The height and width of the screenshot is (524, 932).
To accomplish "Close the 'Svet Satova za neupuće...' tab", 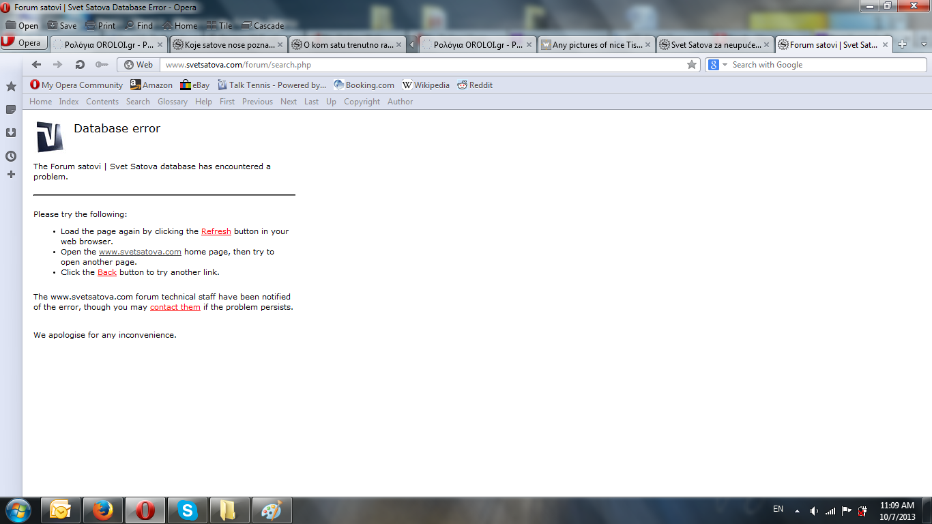I will tap(766, 45).
